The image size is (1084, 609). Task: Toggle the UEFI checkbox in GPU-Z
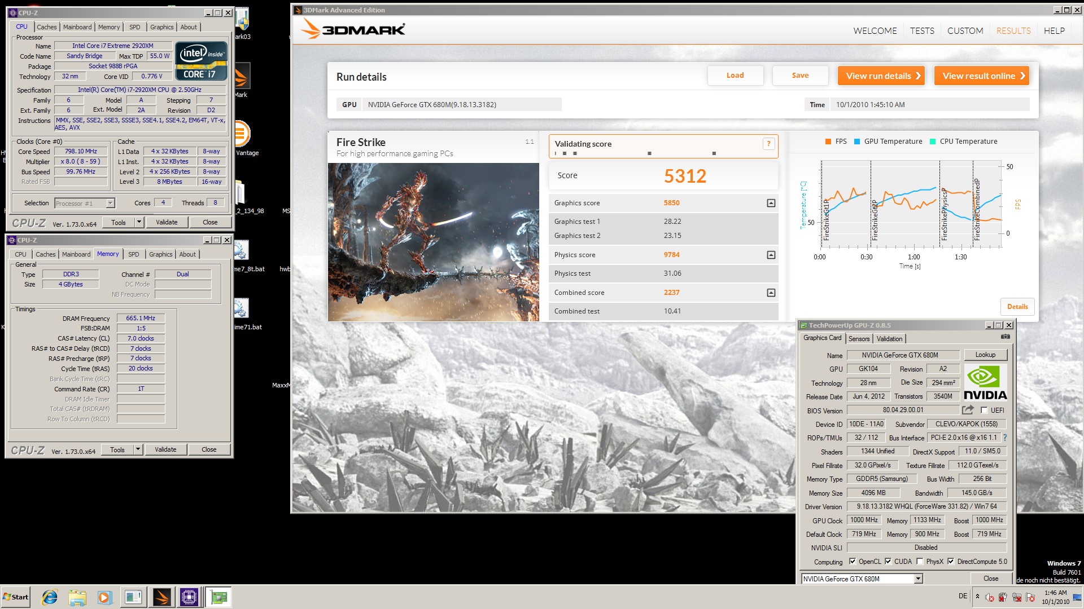pyautogui.click(x=984, y=411)
